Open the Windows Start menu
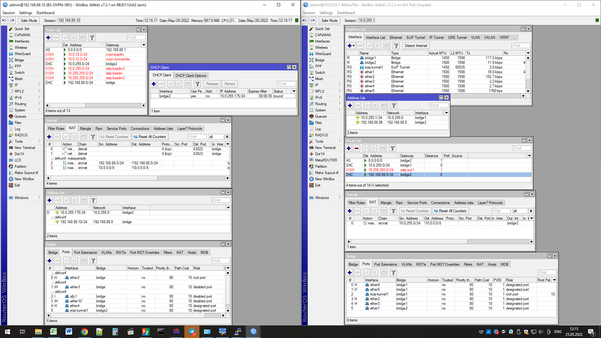Viewport: 601px width, 338px height. click(x=8, y=332)
